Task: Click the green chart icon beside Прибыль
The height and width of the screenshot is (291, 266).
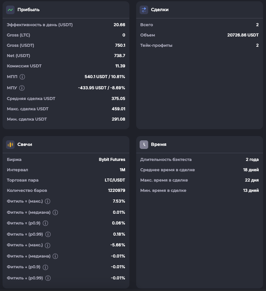Action: coord(10,9)
